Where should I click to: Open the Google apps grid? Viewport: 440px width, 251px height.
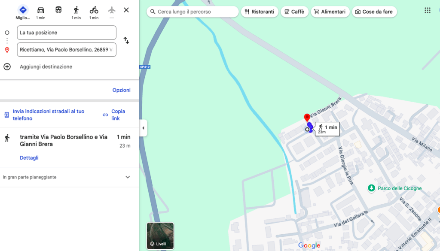tap(428, 11)
